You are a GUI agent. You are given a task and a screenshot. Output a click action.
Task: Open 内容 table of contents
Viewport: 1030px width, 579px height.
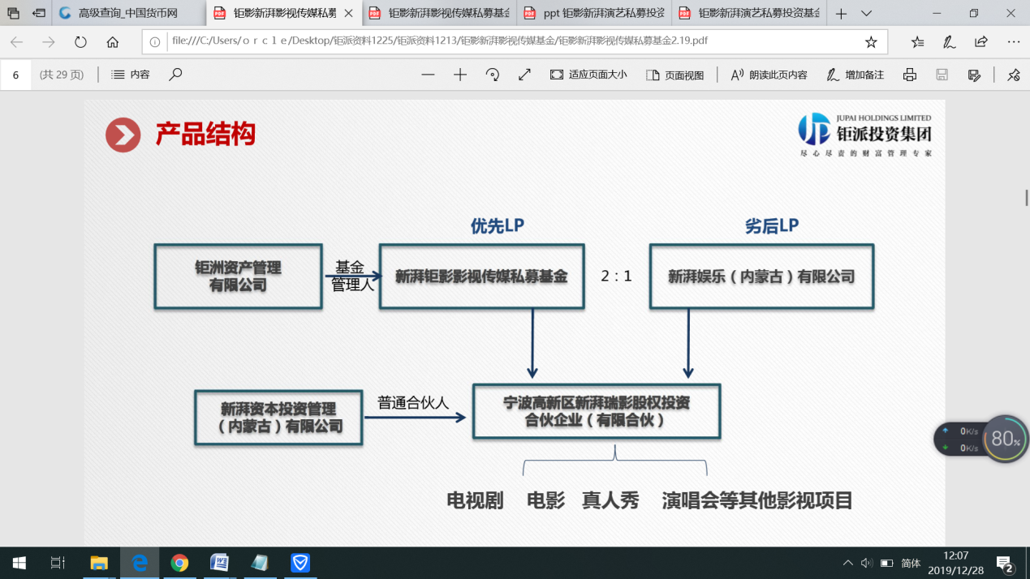(131, 75)
